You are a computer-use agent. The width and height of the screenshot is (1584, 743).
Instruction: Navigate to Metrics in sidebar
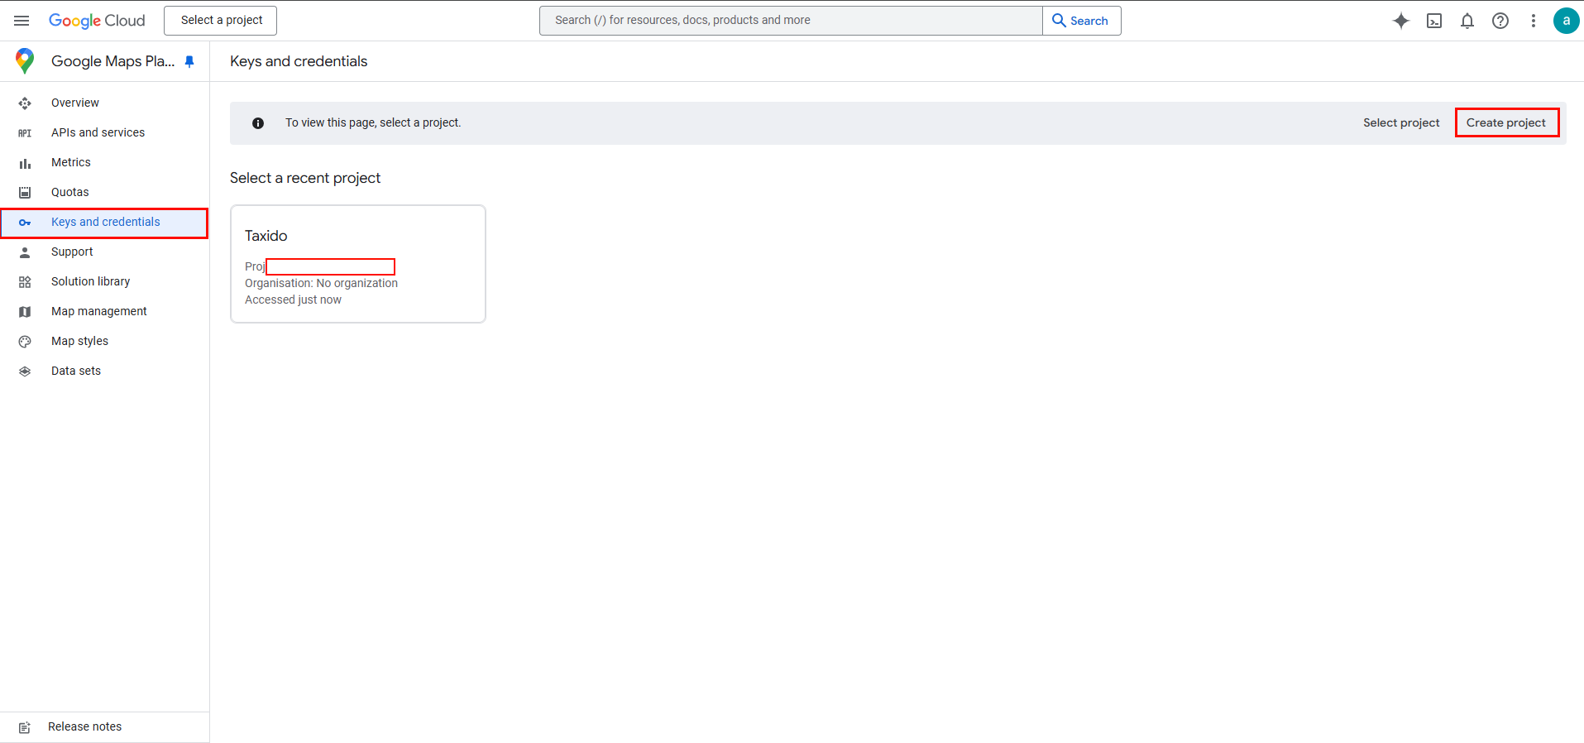[x=71, y=162]
